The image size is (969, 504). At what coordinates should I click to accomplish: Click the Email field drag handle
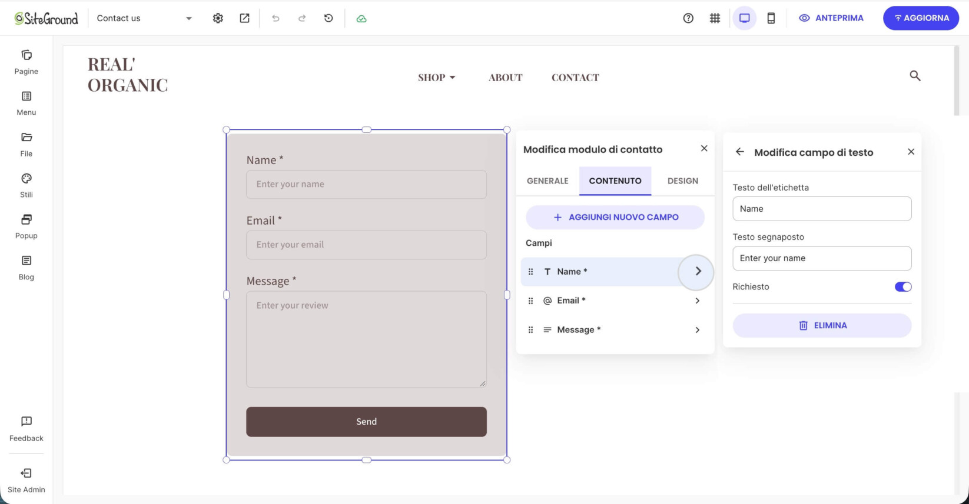(530, 301)
